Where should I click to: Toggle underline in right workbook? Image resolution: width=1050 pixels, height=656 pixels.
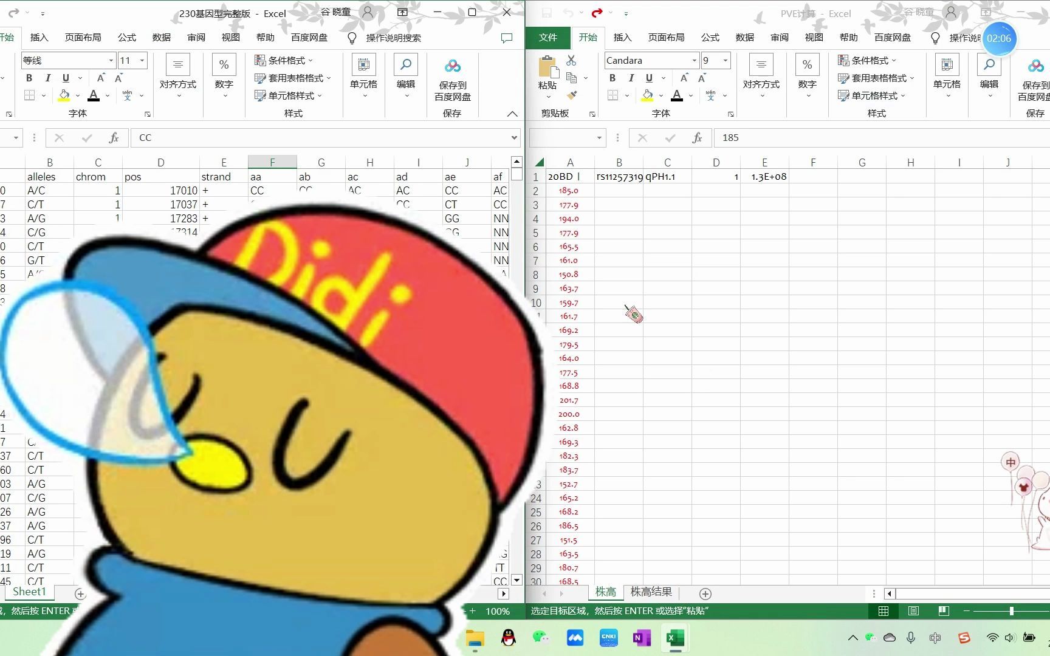click(648, 78)
